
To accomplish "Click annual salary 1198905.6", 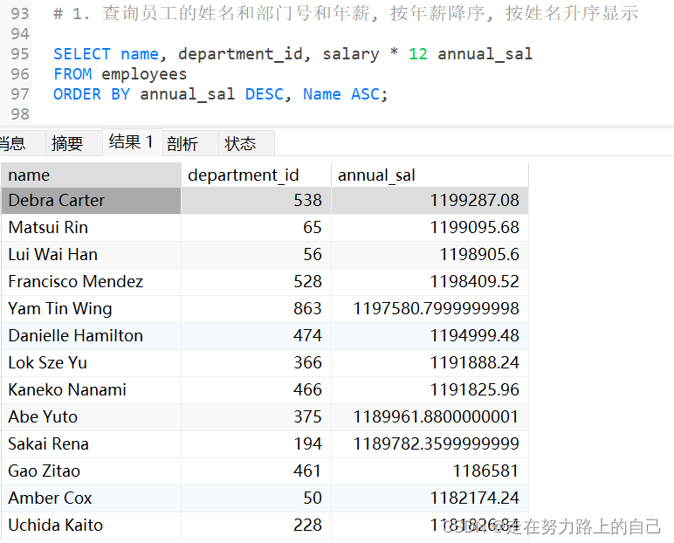I will pos(430,255).
